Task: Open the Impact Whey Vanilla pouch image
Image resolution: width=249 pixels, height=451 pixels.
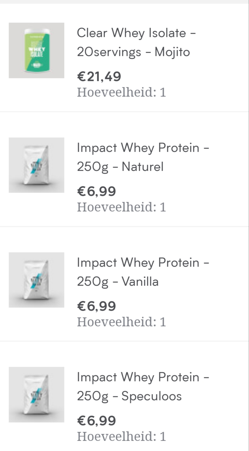Action: tap(37, 280)
